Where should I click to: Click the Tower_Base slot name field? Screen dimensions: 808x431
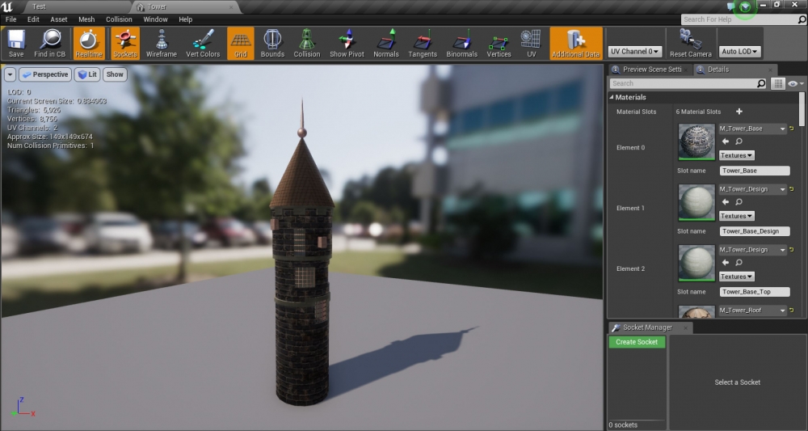point(754,171)
